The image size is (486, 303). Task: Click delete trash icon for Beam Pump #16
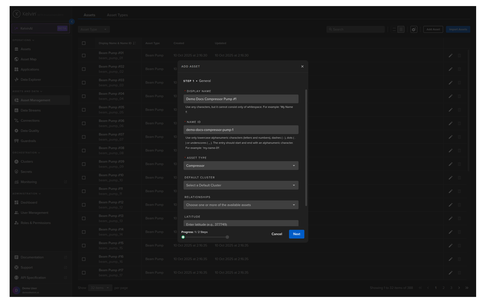[x=459, y=259]
